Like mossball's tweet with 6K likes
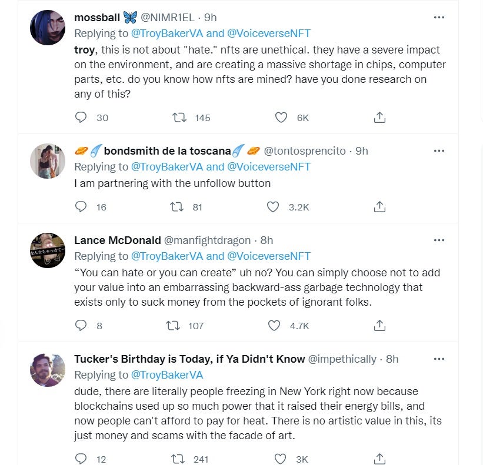 pyautogui.click(x=282, y=118)
